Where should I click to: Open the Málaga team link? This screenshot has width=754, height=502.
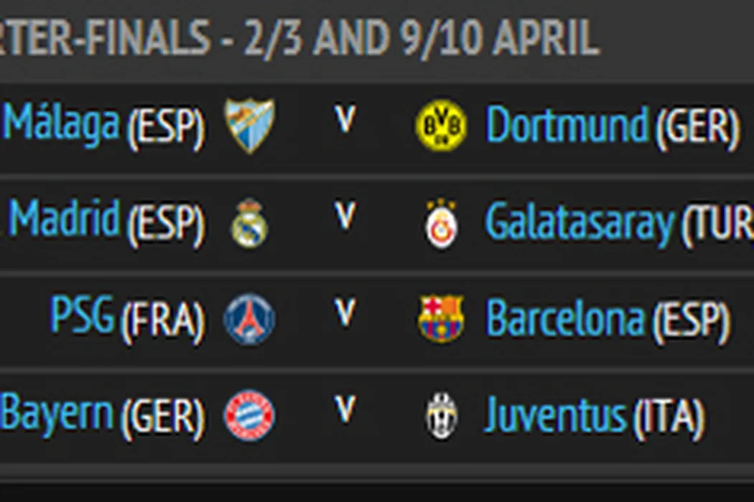pos(61,123)
